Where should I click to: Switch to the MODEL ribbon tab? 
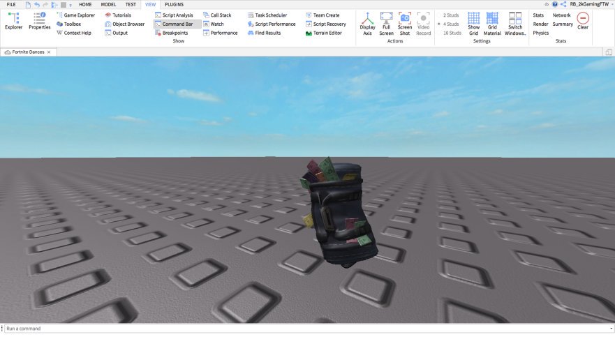[108, 4]
